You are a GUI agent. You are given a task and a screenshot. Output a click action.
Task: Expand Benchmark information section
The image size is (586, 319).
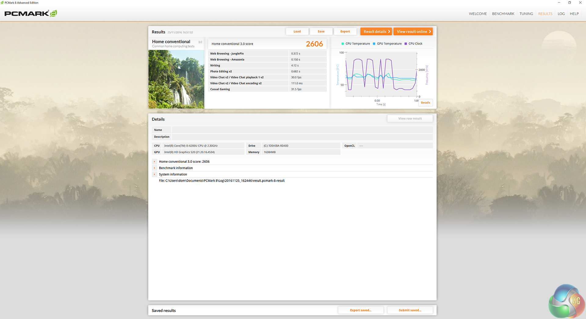tap(154, 168)
